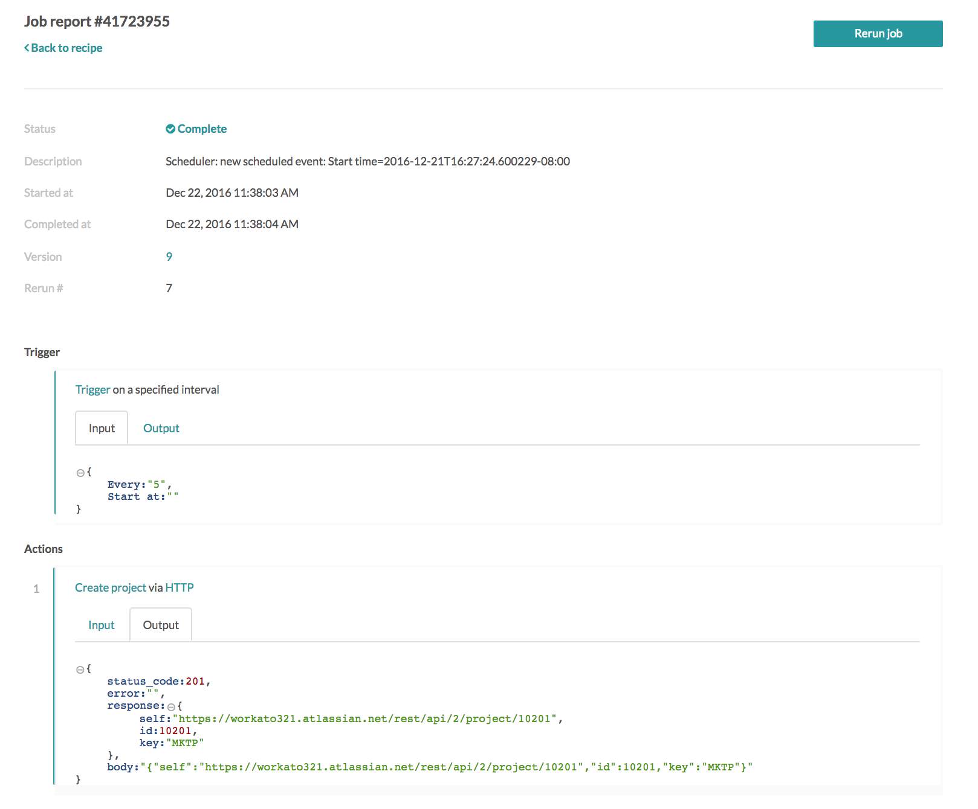Select the Output tab of Create project
The height and width of the screenshot is (809, 978).
(161, 625)
